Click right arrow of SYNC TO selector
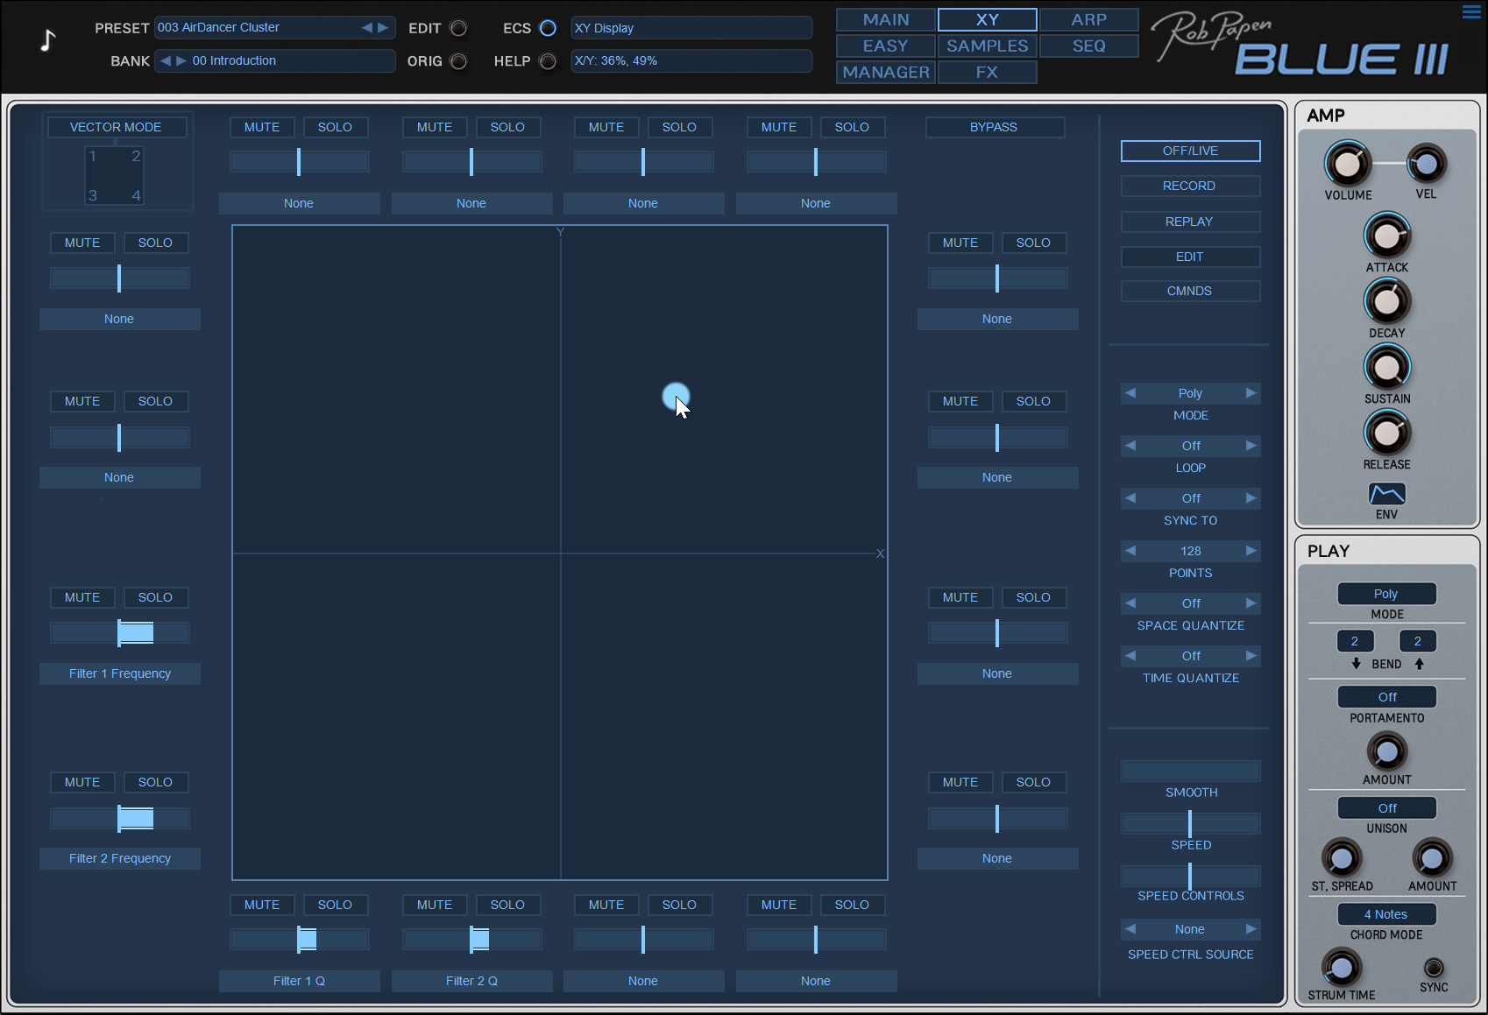Image resolution: width=1488 pixels, height=1015 pixels. [x=1251, y=498]
